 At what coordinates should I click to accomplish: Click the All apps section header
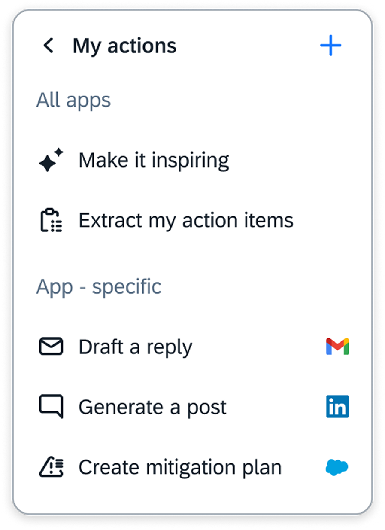click(x=73, y=100)
